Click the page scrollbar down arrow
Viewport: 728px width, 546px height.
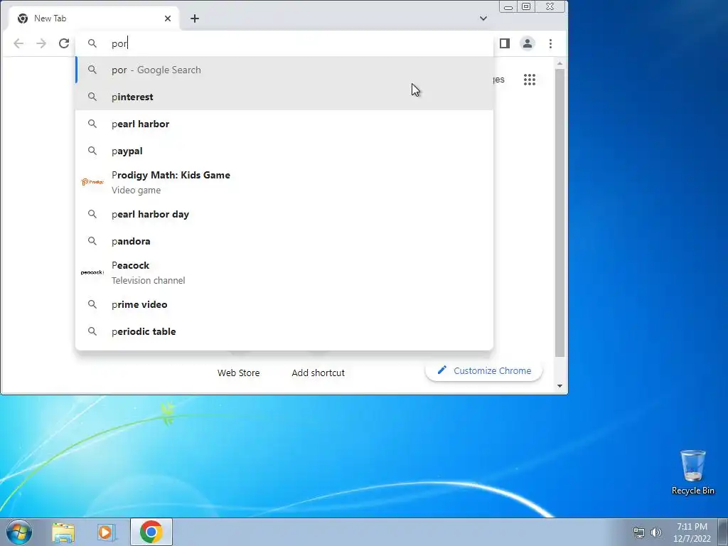tap(560, 386)
